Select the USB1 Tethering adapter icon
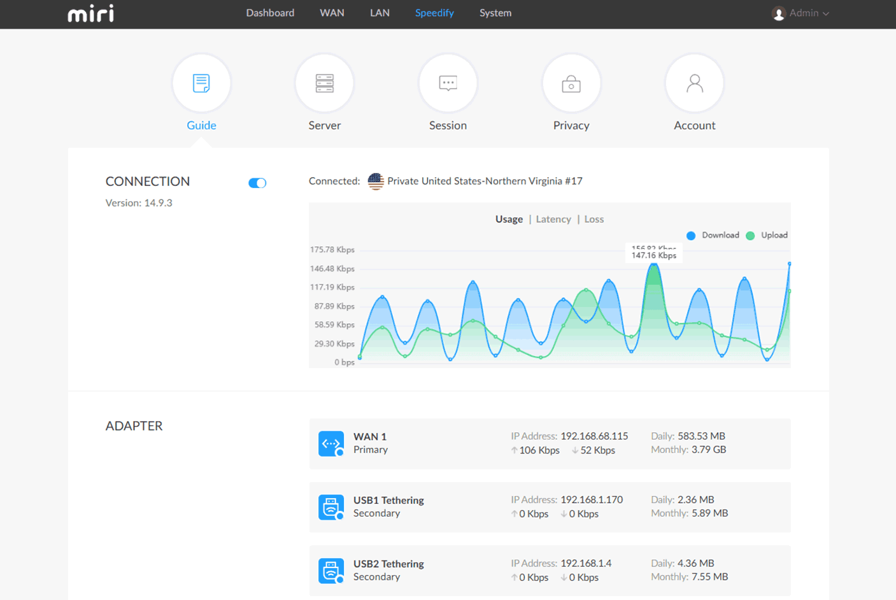This screenshot has width=896, height=600. tap(331, 507)
